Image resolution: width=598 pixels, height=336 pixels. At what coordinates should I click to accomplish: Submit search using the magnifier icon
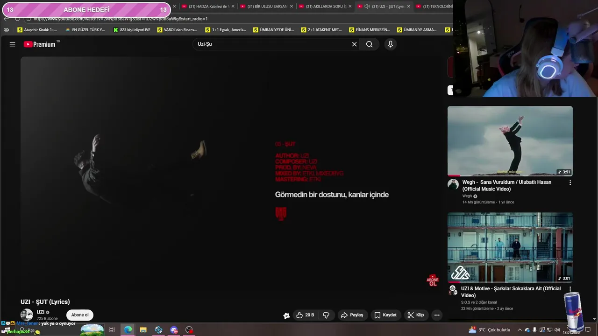pos(370,44)
